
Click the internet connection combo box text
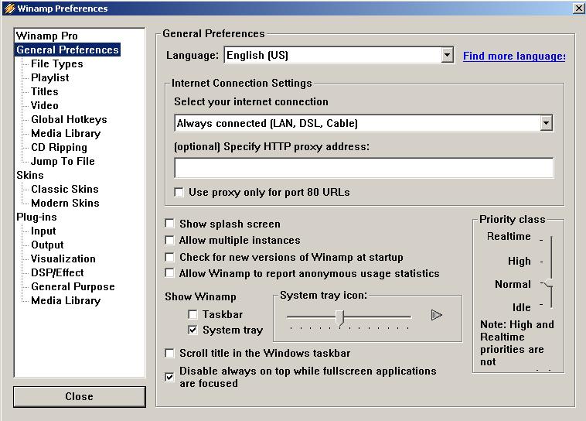click(267, 123)
